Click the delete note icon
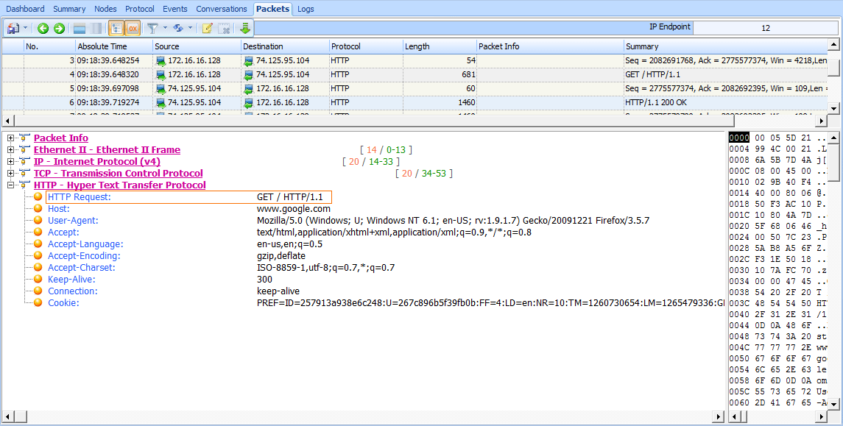This screenshot has width=843, height=426. [225, 29]
